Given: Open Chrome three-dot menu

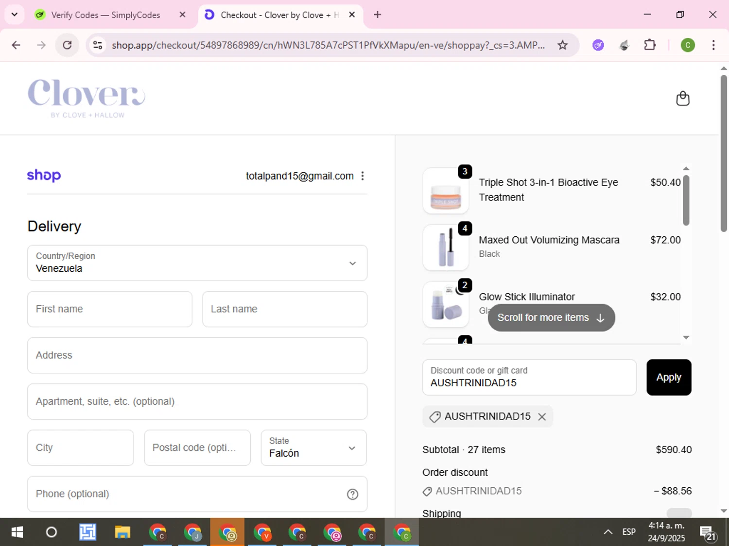Looking at the screenshot, I should [713, 45].
